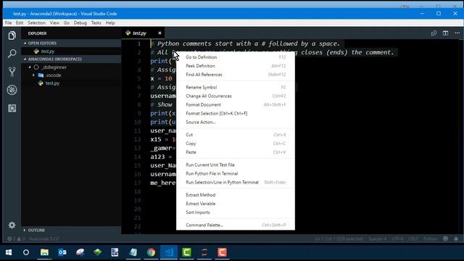The height and width of the screenshot is (261, 464).
Task: Open Command Palette from context menu
Action: pos(236,225)
